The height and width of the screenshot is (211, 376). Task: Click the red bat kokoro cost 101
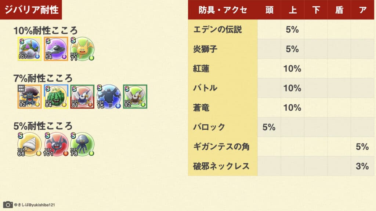56,144
